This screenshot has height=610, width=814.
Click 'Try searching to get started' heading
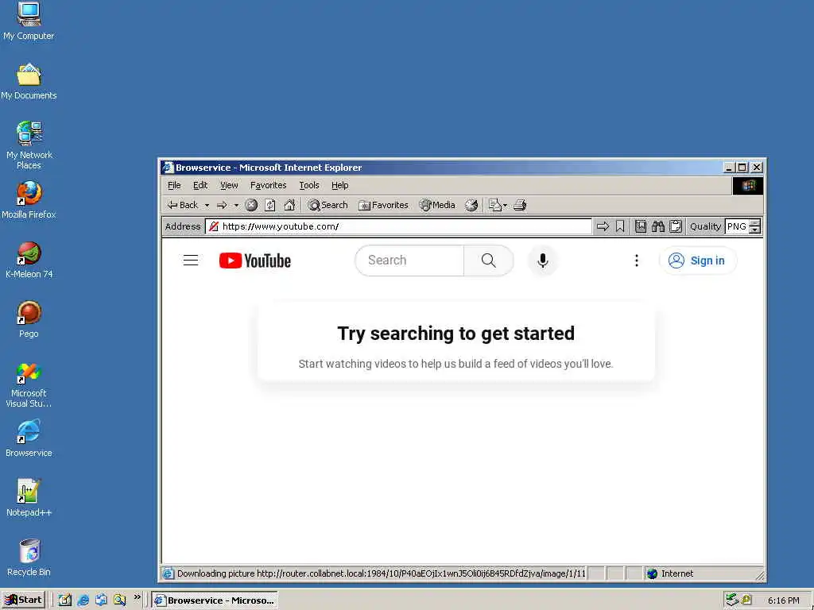tap(455, 334)
